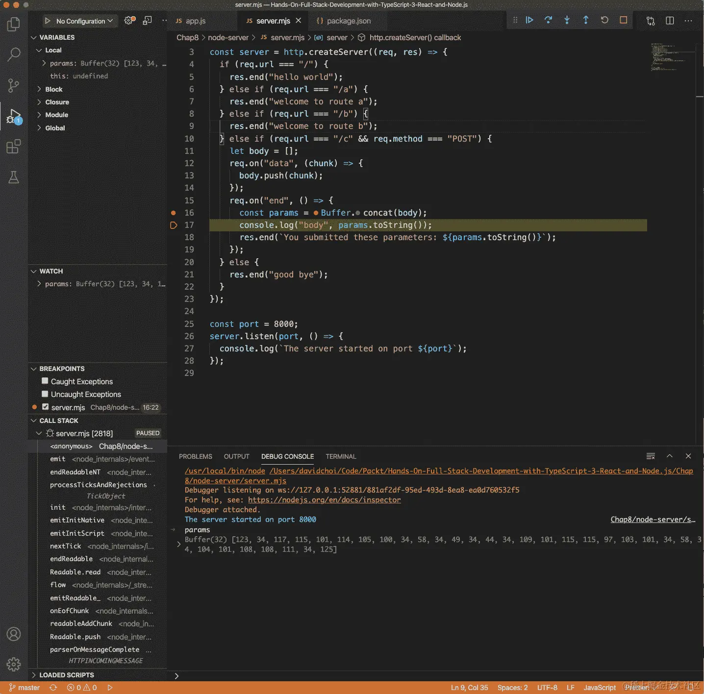Open the nodejs.org inspector docs link

tap(324, 500)
